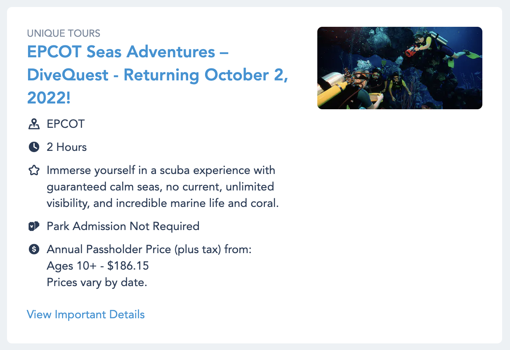Click the Ages 10+ $186.15 price
Viewport: 510px width, 350px height.
tap(98, 266)
